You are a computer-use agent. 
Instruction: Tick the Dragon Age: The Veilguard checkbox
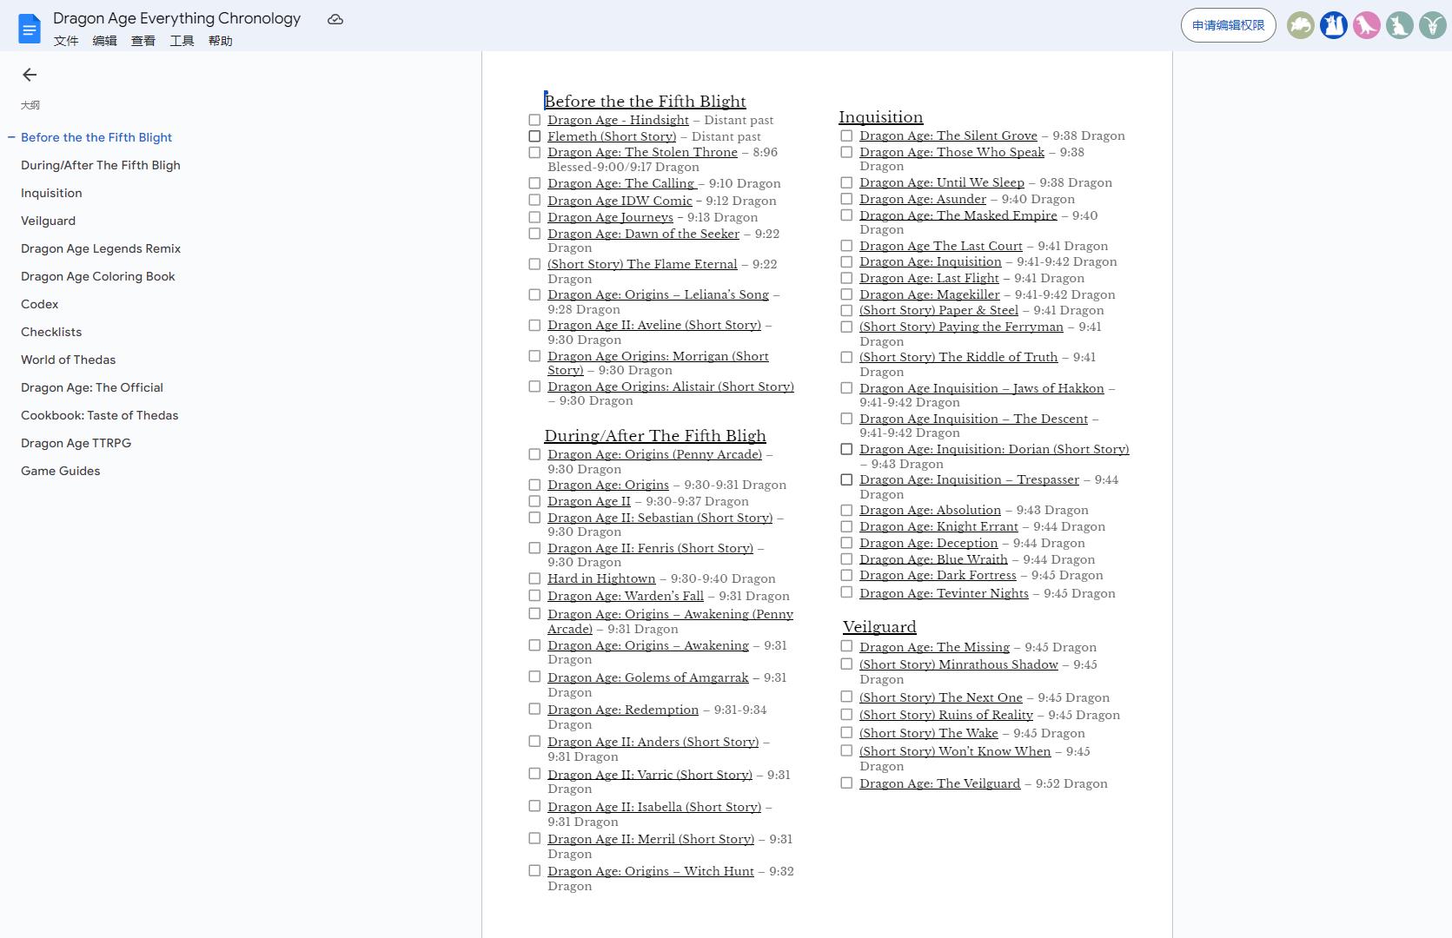coord(846,783)
